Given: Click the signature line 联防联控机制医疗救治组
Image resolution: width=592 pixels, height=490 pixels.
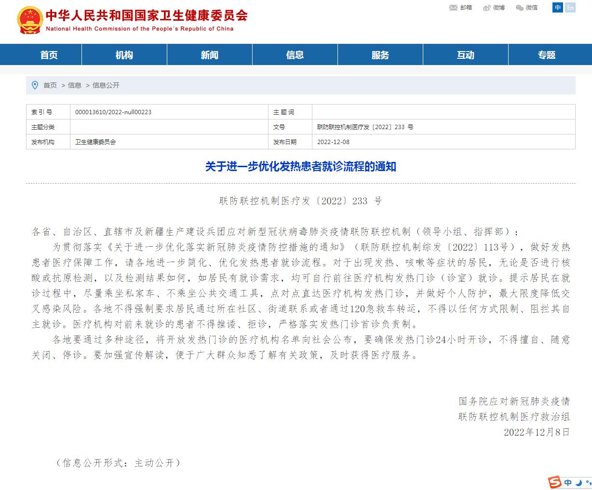Looking at the screenshot, I should click(514, 416).
